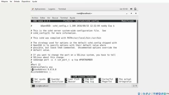The width and height of the screenshot is (169, 95).
Task: Open the Aplicaciones menu in GNOME panel
Action: click(40, 9)
